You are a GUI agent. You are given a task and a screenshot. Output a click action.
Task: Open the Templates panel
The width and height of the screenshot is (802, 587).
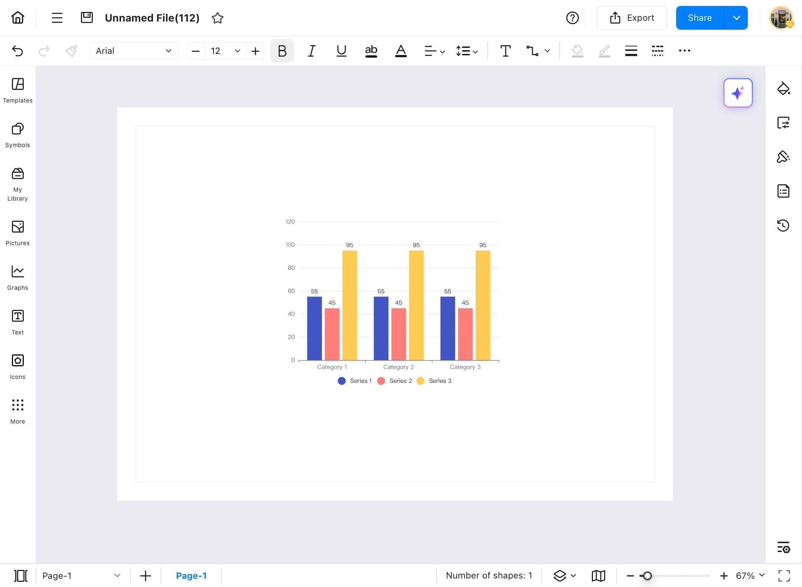click(x=17, y=91)
